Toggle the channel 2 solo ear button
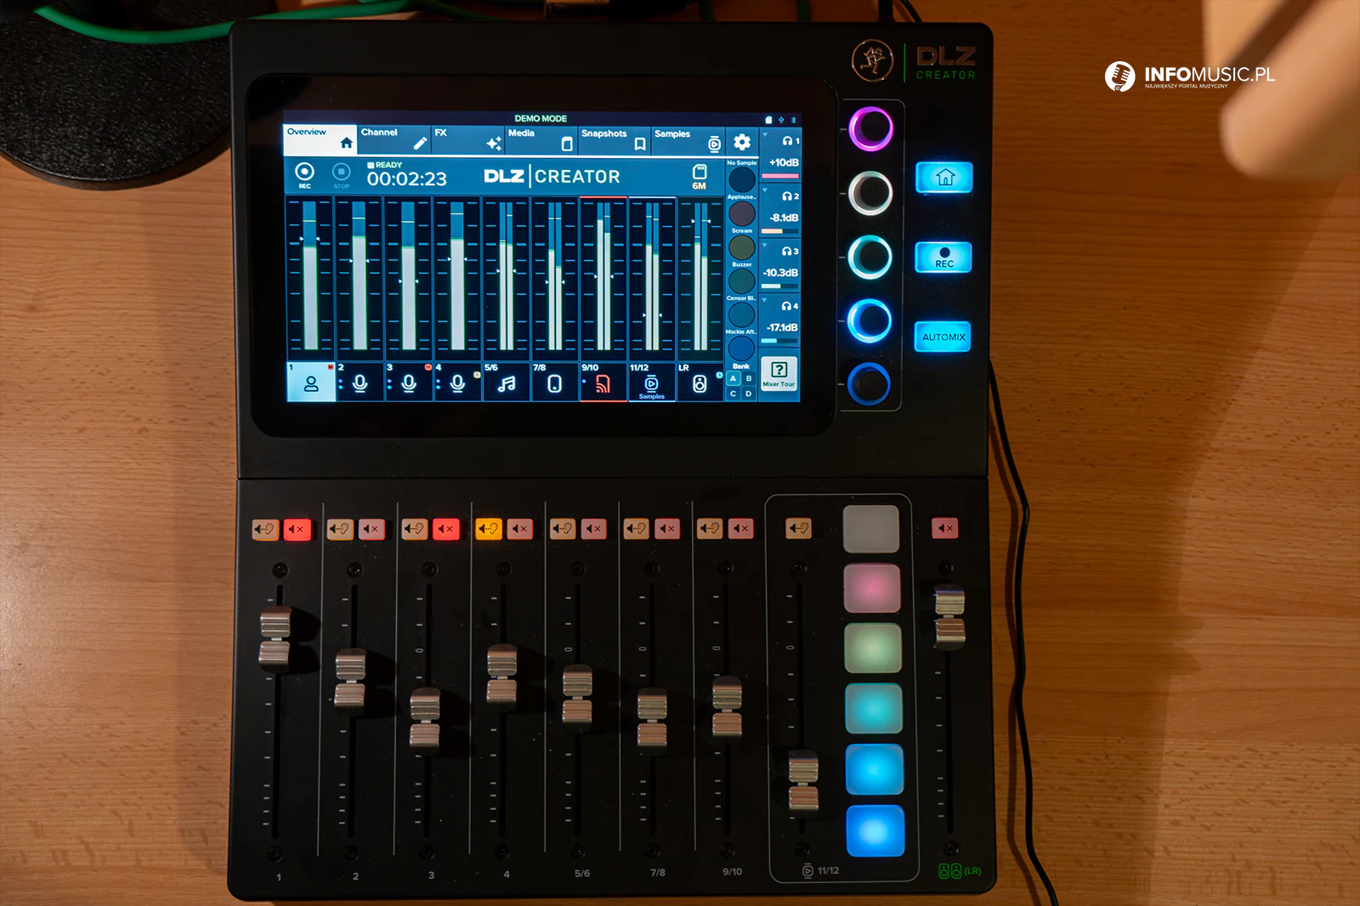 click(340, 529)
